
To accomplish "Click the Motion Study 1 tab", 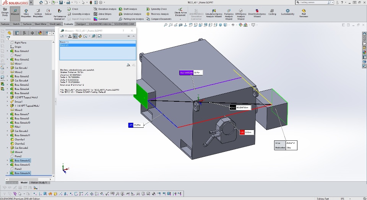I will (39, 182).
